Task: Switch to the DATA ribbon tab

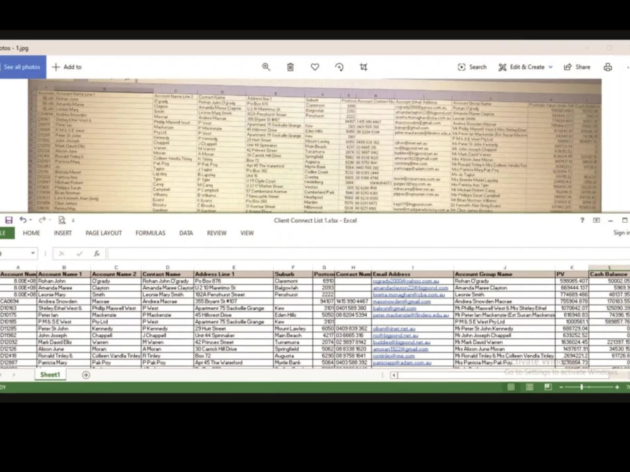Action: coord(186,233)
